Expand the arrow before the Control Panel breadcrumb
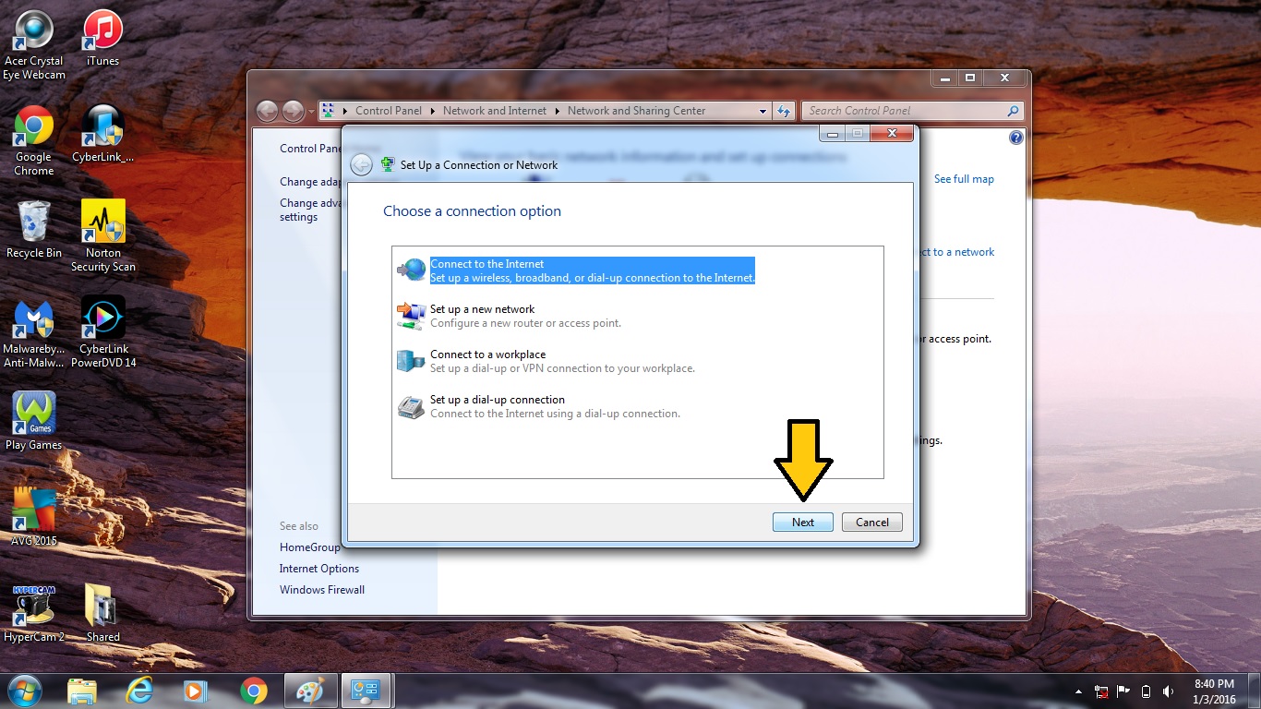 (x=344, y=111)
